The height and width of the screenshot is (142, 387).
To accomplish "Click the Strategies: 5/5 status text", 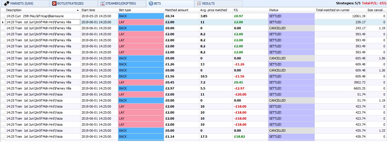I will point(348,3).
